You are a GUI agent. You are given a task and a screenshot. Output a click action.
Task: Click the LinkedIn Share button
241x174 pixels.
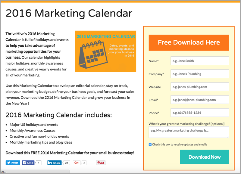[55, 163]
